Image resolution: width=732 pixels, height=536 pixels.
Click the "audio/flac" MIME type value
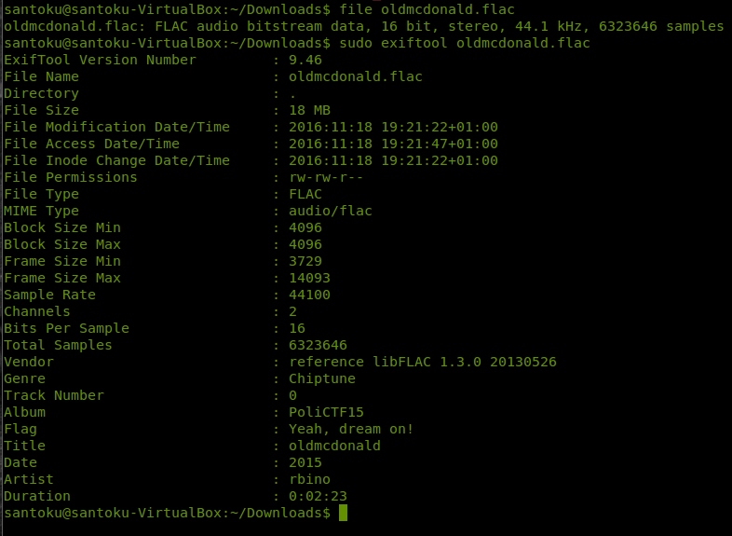click(331, 211)
